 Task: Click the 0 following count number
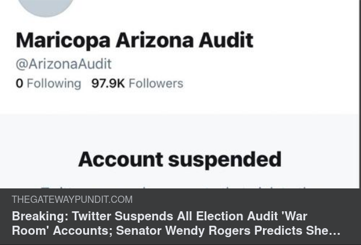click(x=19, y=84)
